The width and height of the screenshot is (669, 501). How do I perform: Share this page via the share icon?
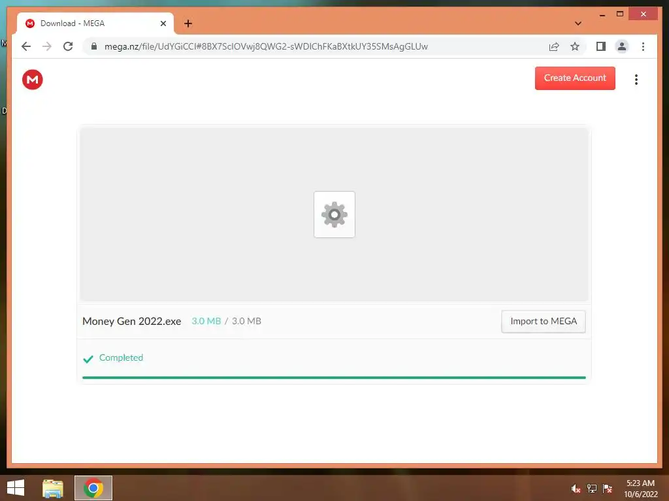pos(554,46)
